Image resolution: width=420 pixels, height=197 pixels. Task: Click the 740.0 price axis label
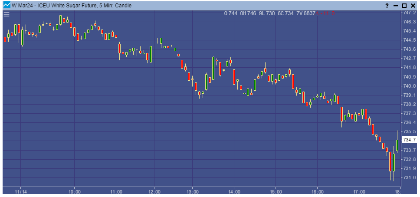tap(409, 86)
